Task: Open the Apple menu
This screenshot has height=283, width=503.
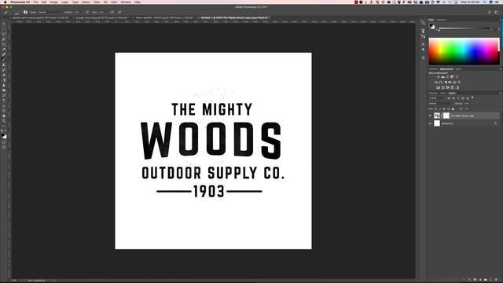Action: pos(5,2)
